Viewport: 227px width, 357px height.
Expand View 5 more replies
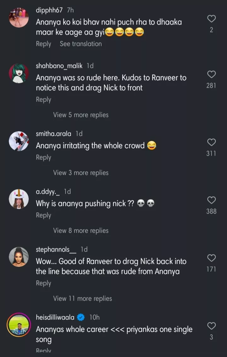tap(81, 115)
